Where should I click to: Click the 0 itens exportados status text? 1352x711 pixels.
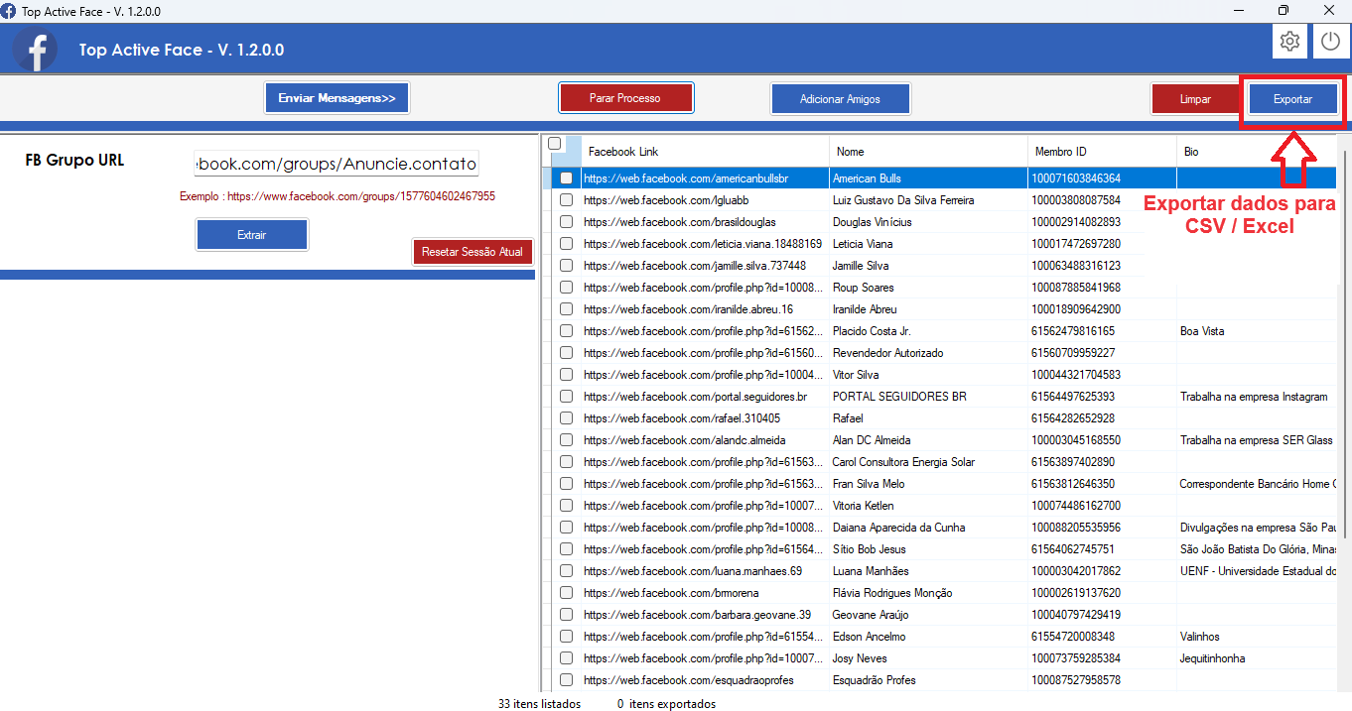666,704
